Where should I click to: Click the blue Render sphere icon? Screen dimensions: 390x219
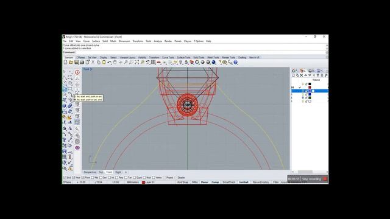coord(214,62)
